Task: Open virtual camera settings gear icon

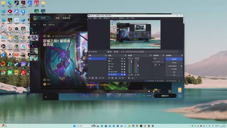Action: coord(181,66)
